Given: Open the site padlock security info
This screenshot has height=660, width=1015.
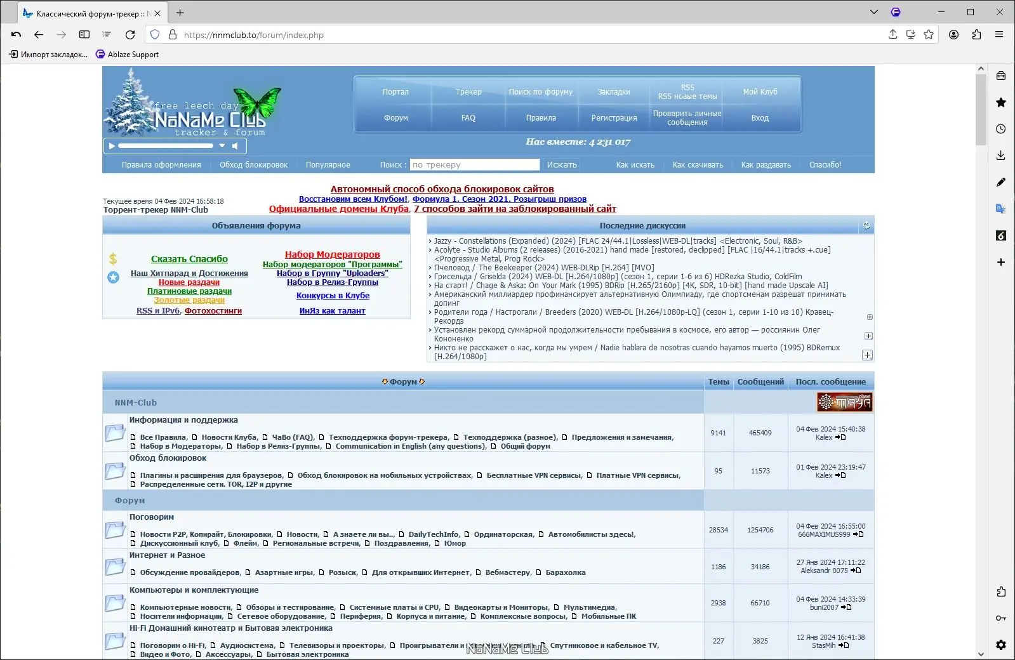Looking at the screenshot, I should (172, 35).
